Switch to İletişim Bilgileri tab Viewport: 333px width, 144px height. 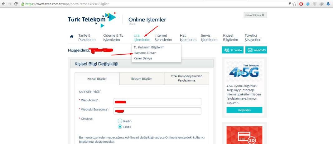coord(142,79)
